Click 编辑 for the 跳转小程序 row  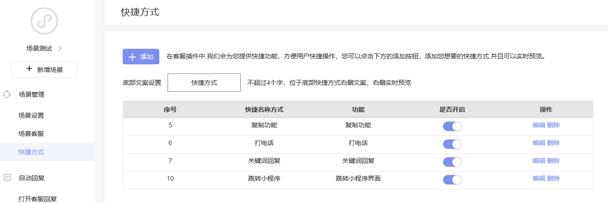[x=539, y=178]
